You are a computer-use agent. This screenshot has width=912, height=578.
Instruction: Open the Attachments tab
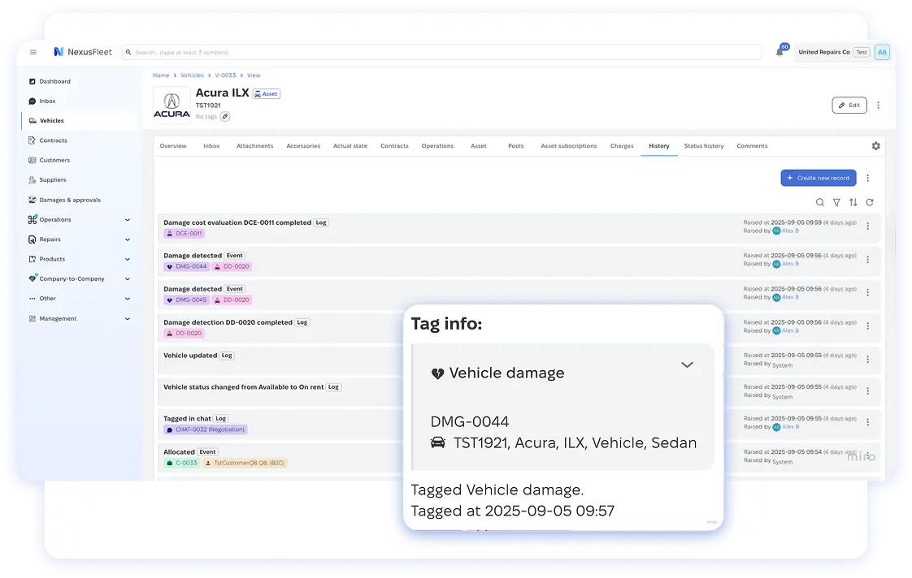254,146
